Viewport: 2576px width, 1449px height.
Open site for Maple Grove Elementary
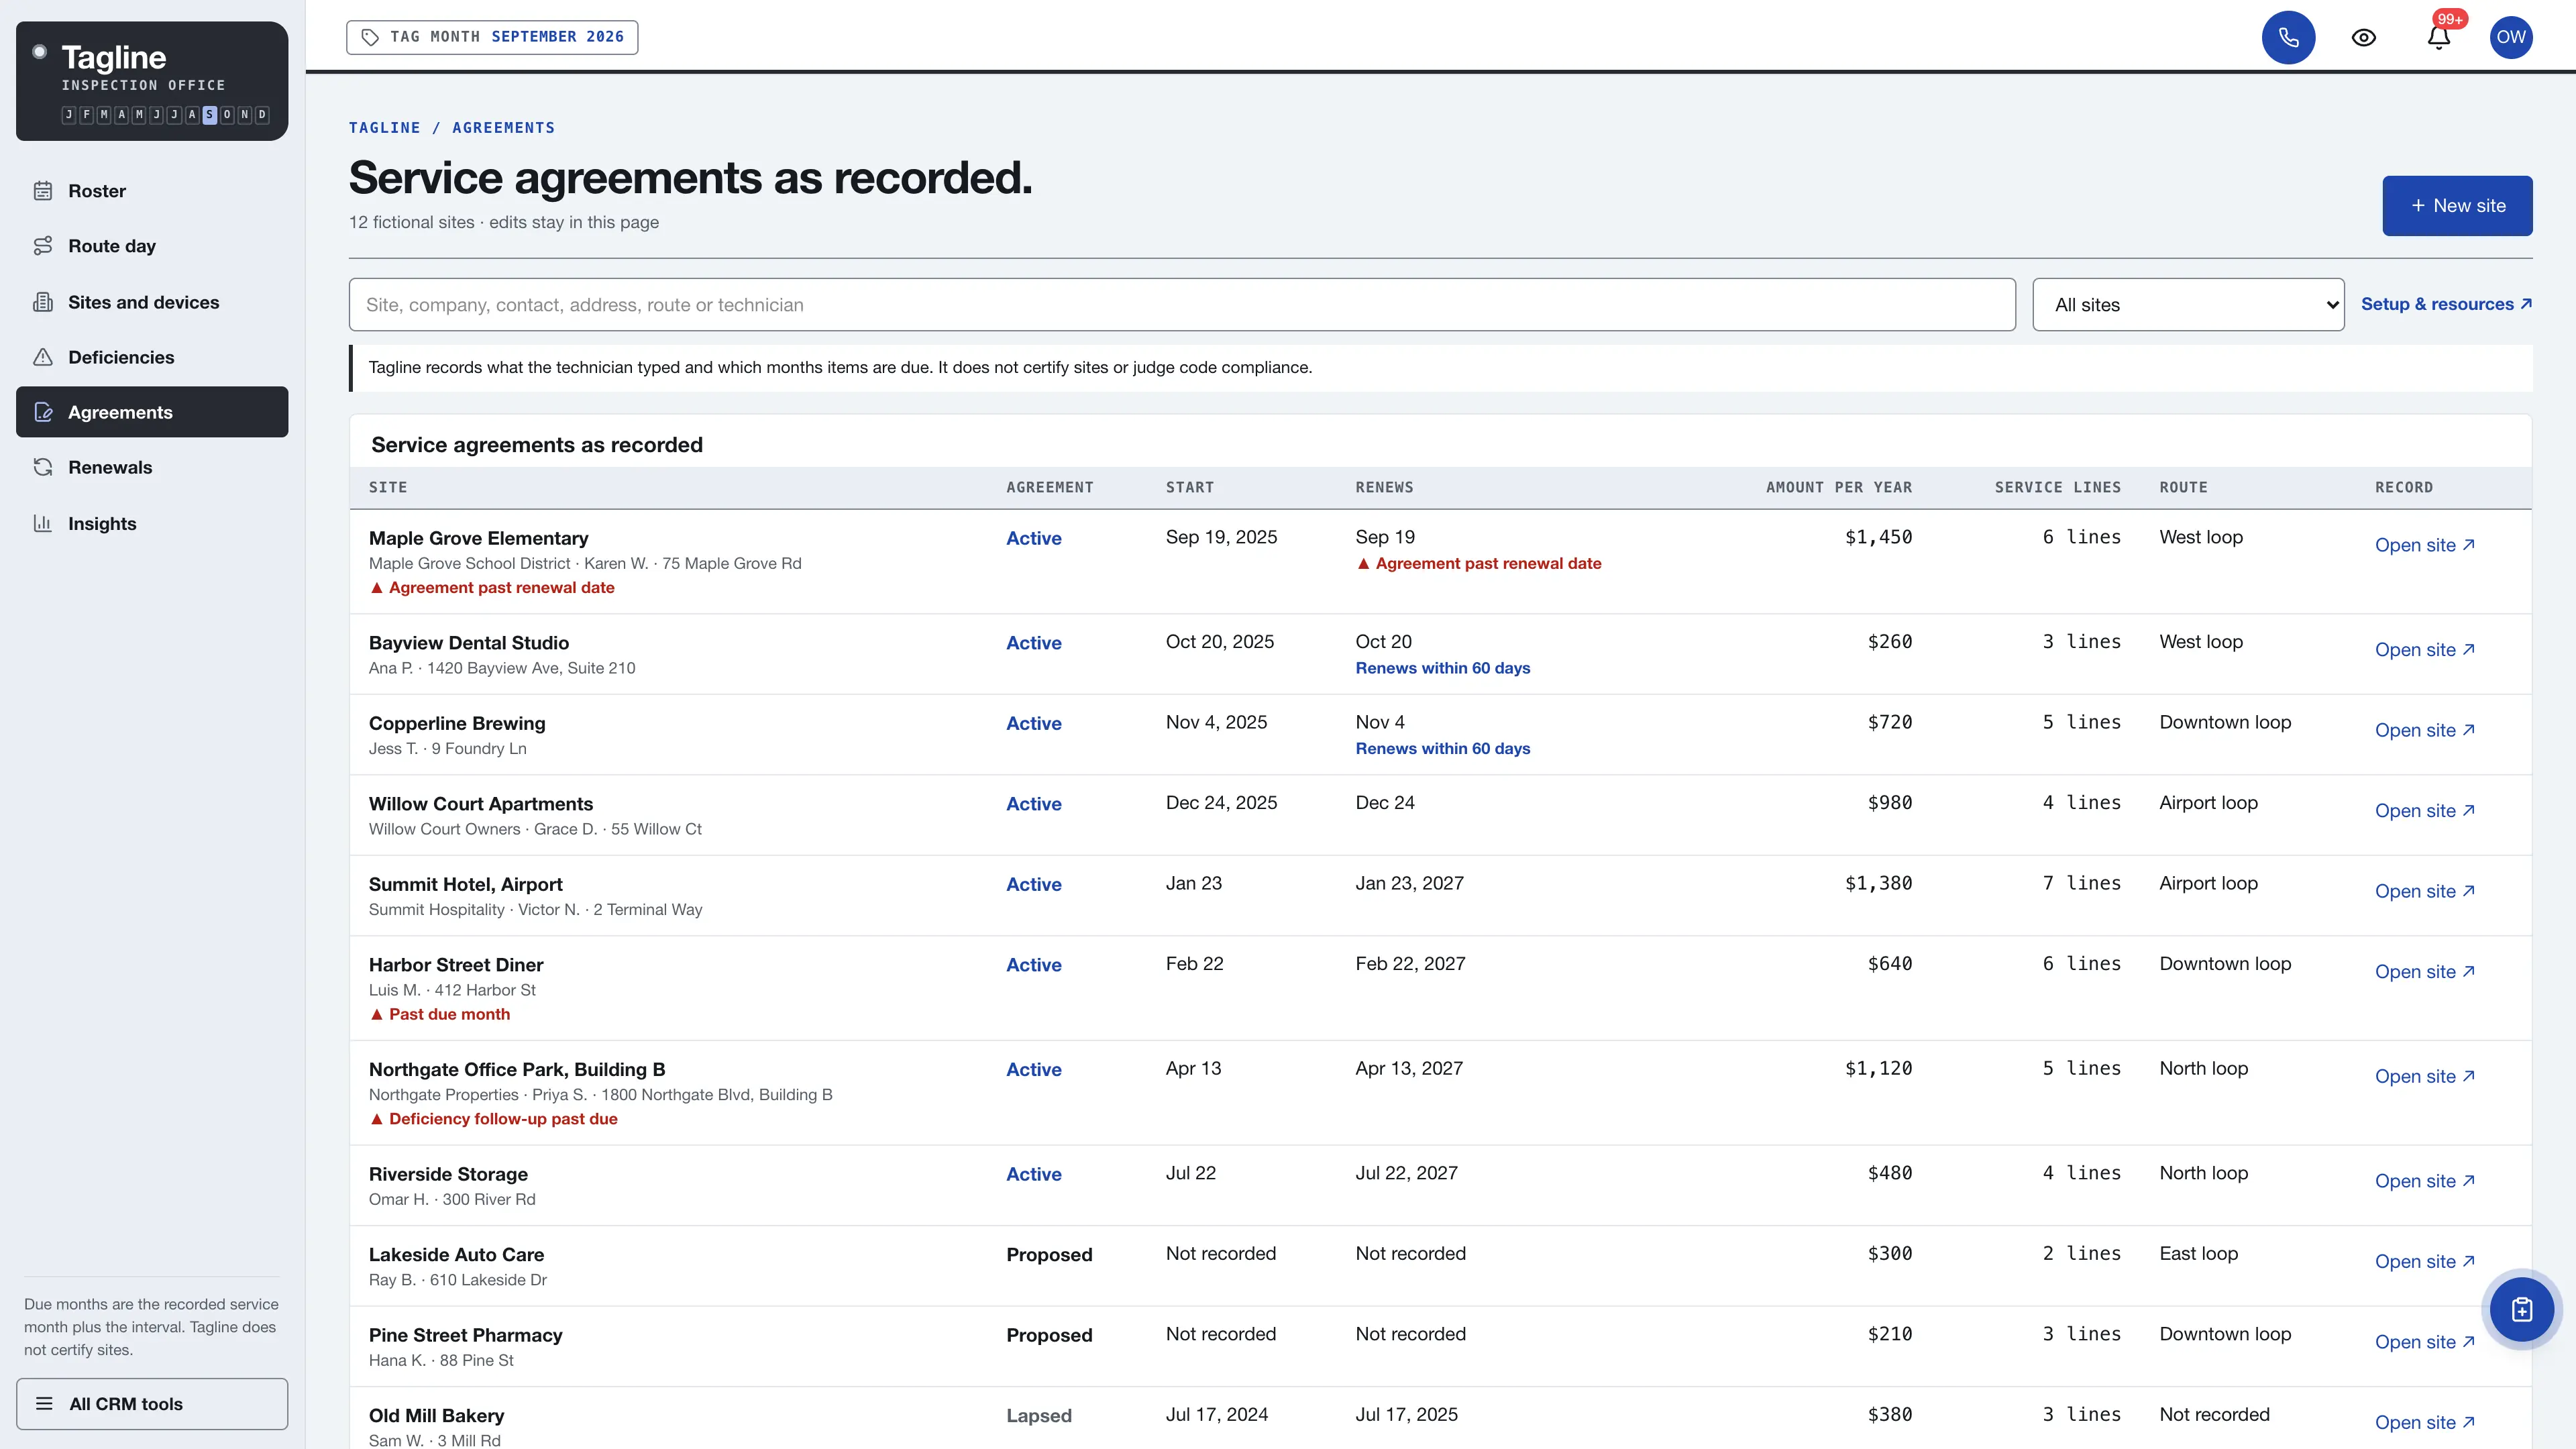click(x=2425, y=545)
